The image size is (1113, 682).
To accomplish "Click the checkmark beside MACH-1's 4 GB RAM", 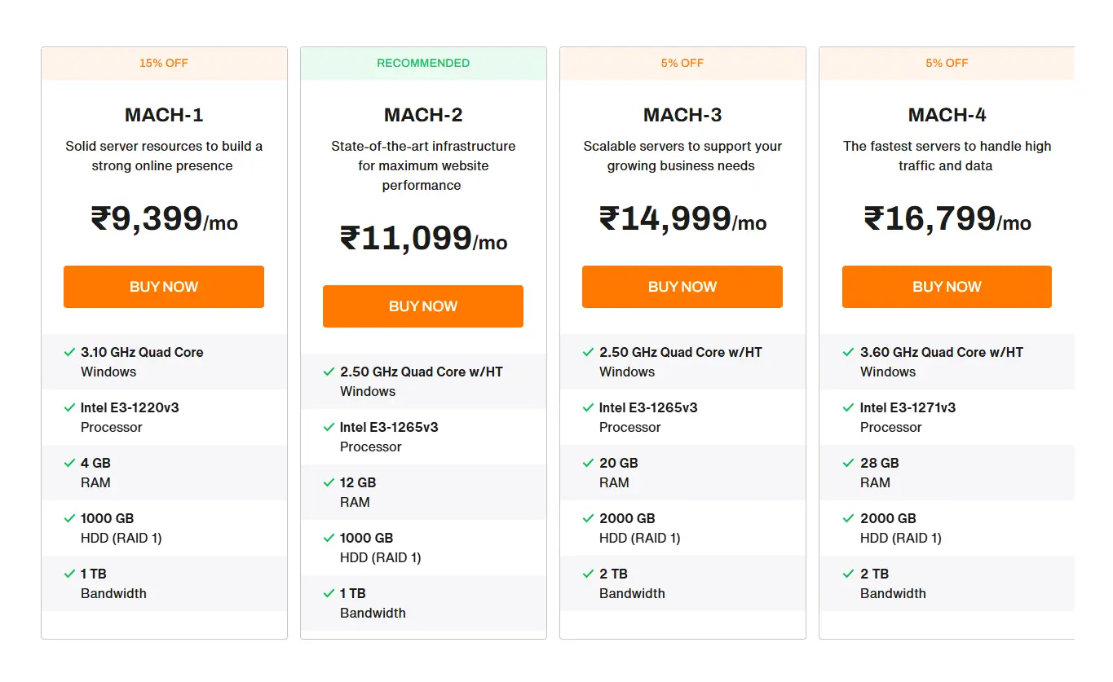I will (68, 463).
